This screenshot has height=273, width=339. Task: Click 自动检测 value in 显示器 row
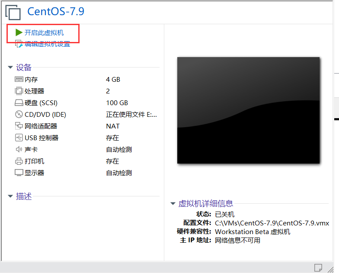pyautogui.click(x=119, y=173)
